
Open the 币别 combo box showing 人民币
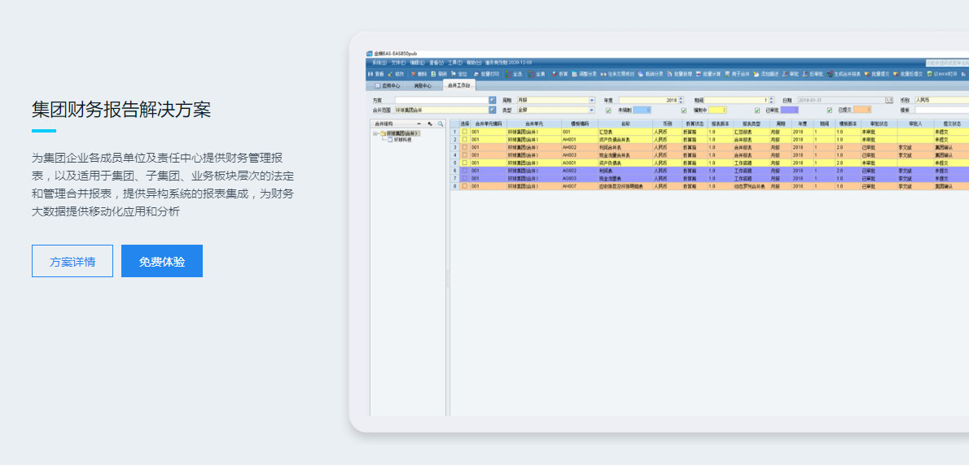click(x=942, y=100)
